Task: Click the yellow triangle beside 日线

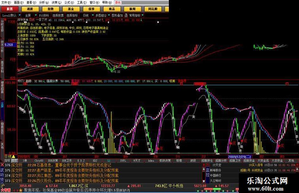Action: [14, 157]
